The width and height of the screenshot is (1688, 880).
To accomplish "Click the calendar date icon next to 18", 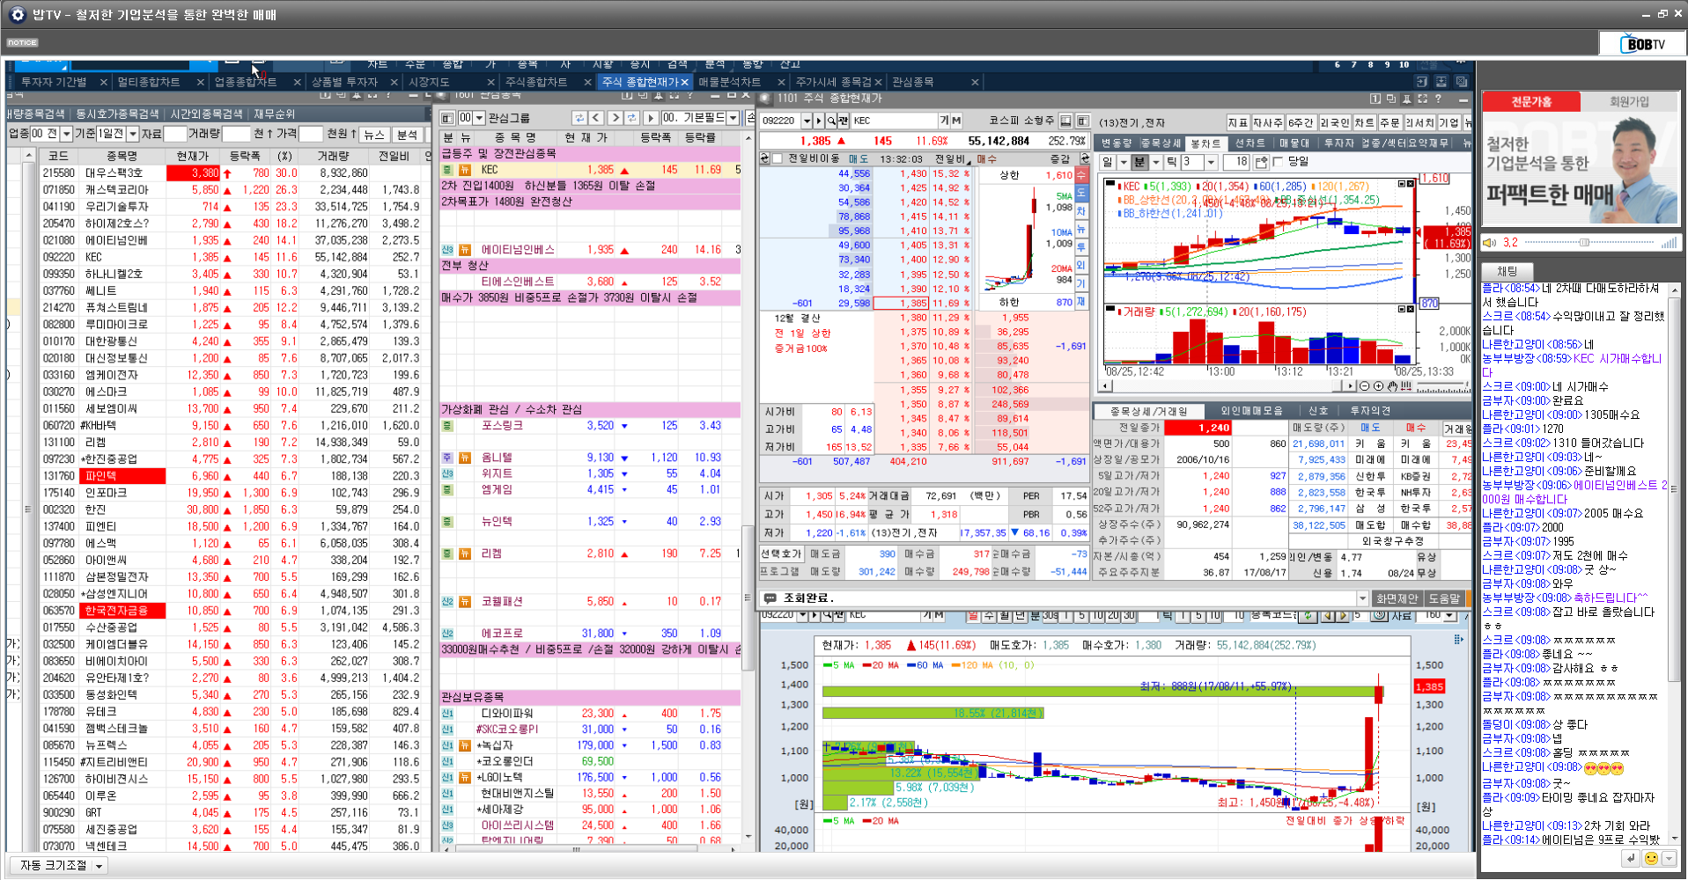I will click(x=1261, y=162).
